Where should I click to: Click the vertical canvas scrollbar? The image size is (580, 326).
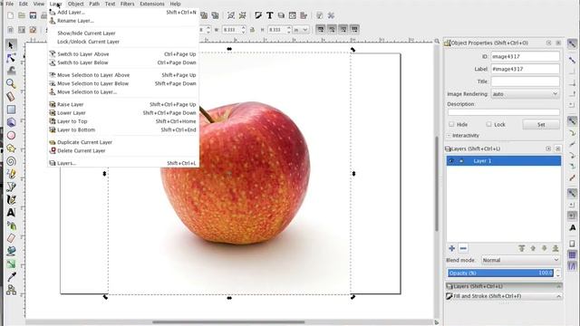437,184
